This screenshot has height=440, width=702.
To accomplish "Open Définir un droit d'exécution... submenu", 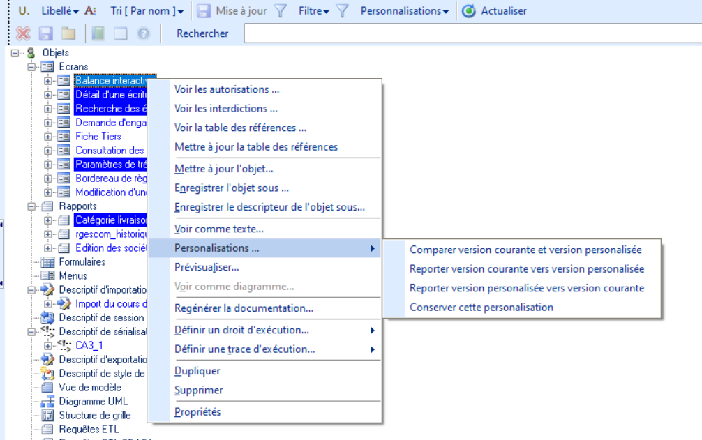I will click(264, 331).
